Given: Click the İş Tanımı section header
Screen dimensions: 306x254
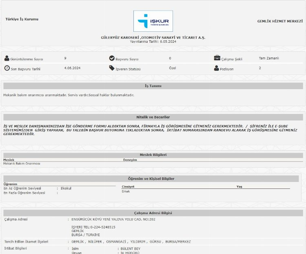Looking at the screenshot, I should (x=153, y=86).
